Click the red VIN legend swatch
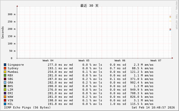This screenshot has width=179, height=111. coord(5,100)
